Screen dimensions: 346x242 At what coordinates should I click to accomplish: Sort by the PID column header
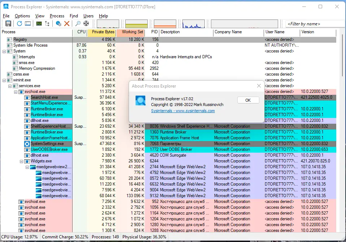tap(152, 32)
